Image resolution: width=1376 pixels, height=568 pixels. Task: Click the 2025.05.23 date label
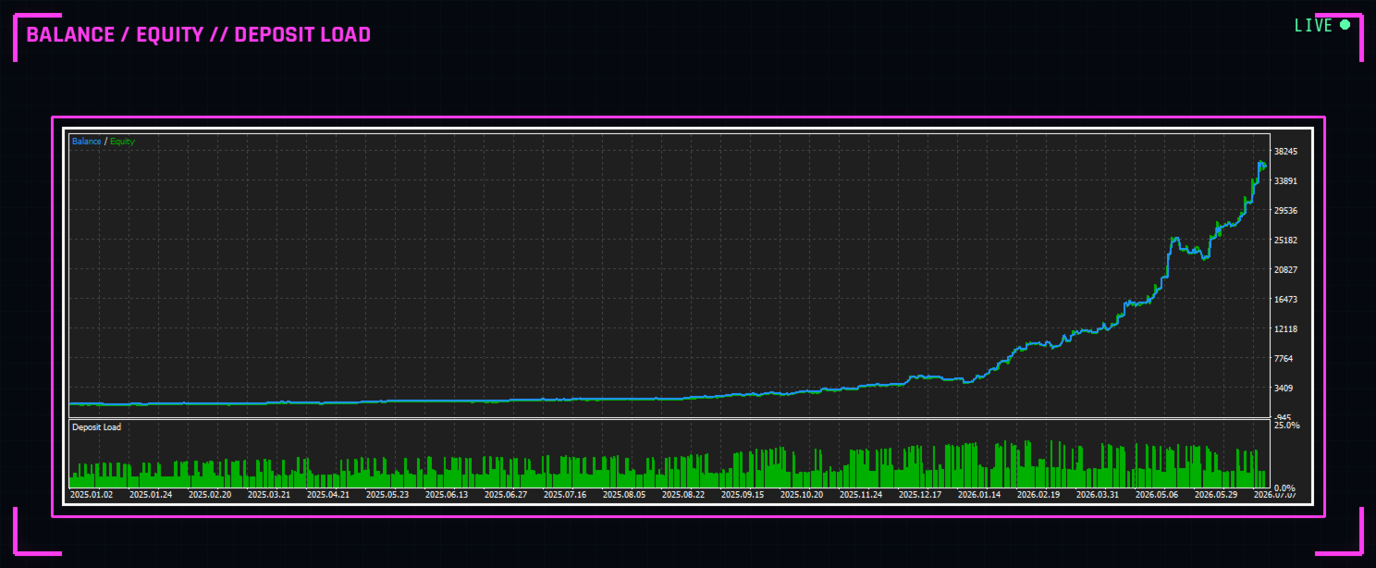387,495
